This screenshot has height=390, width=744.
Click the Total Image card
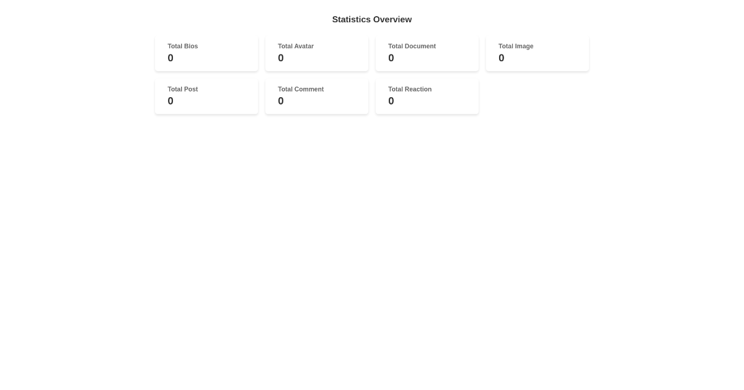pos(537,53)
